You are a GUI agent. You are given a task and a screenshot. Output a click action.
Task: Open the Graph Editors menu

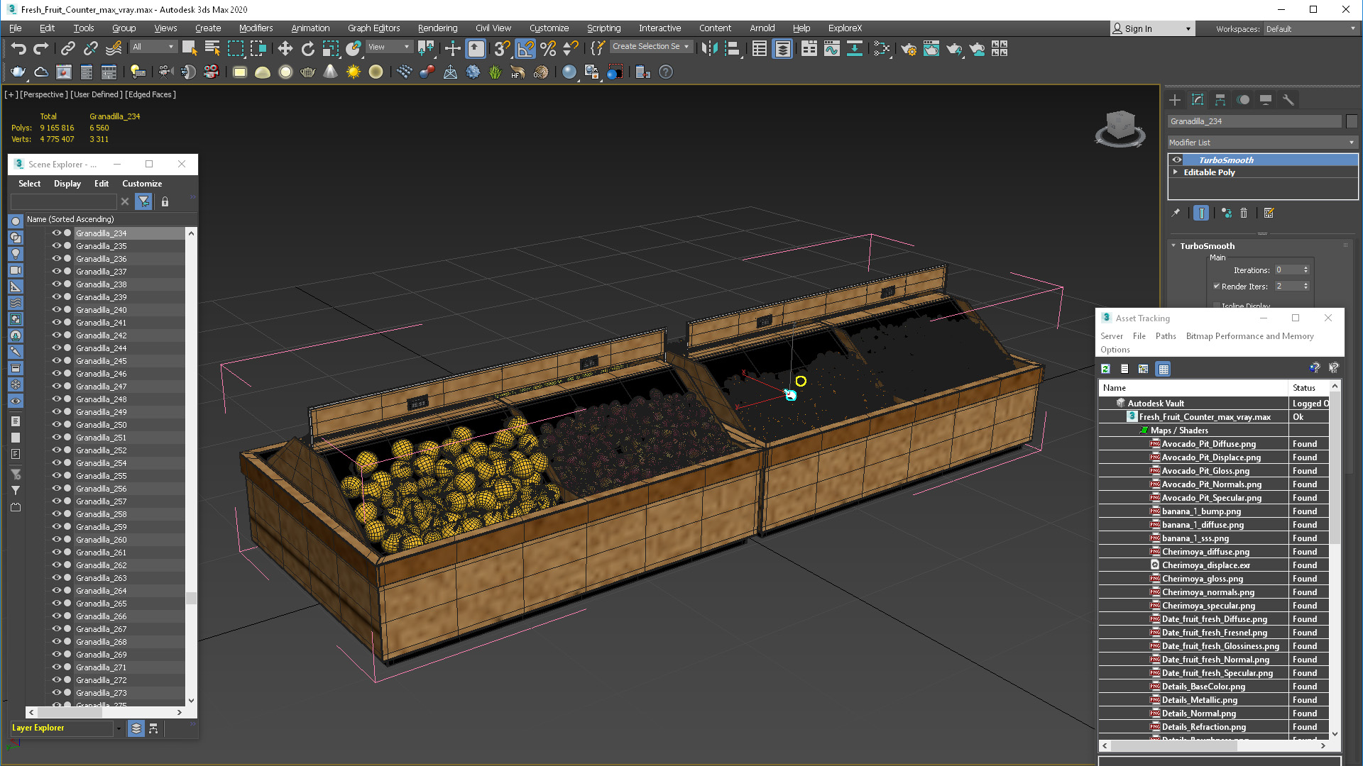tap(373, 28)
